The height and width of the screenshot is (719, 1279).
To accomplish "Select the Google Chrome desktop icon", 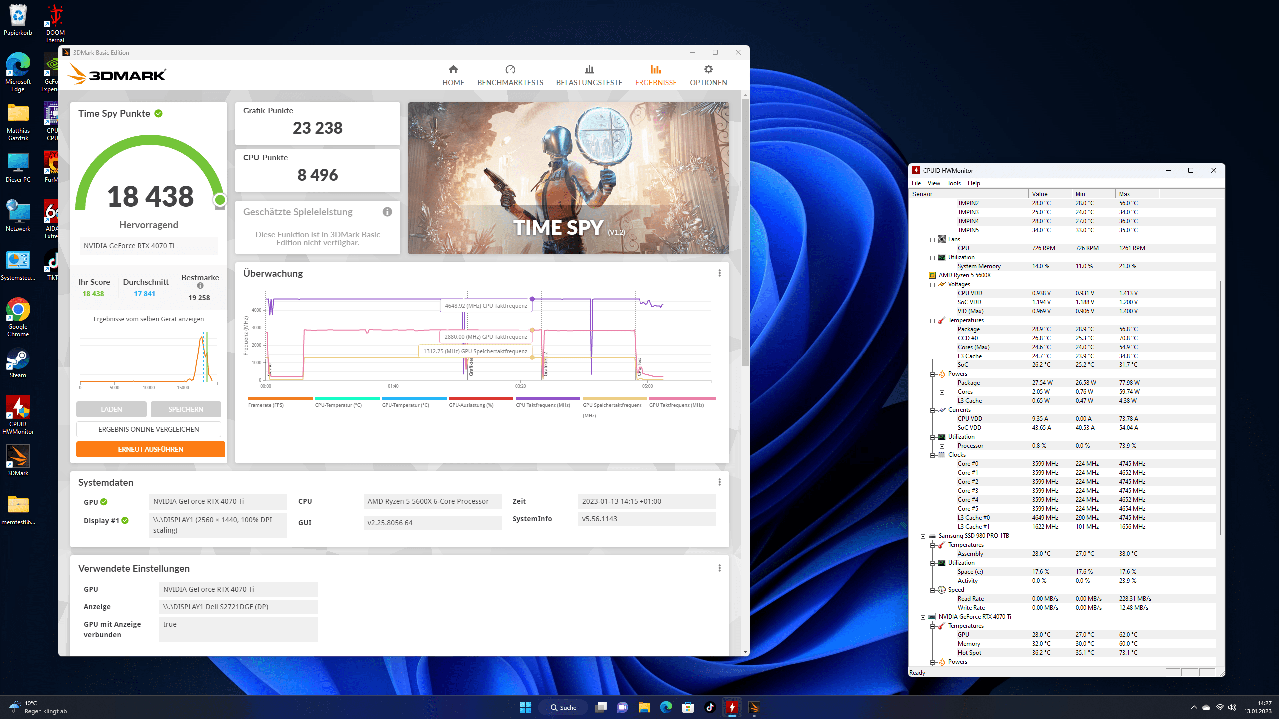I will click(x=18, y=317).
